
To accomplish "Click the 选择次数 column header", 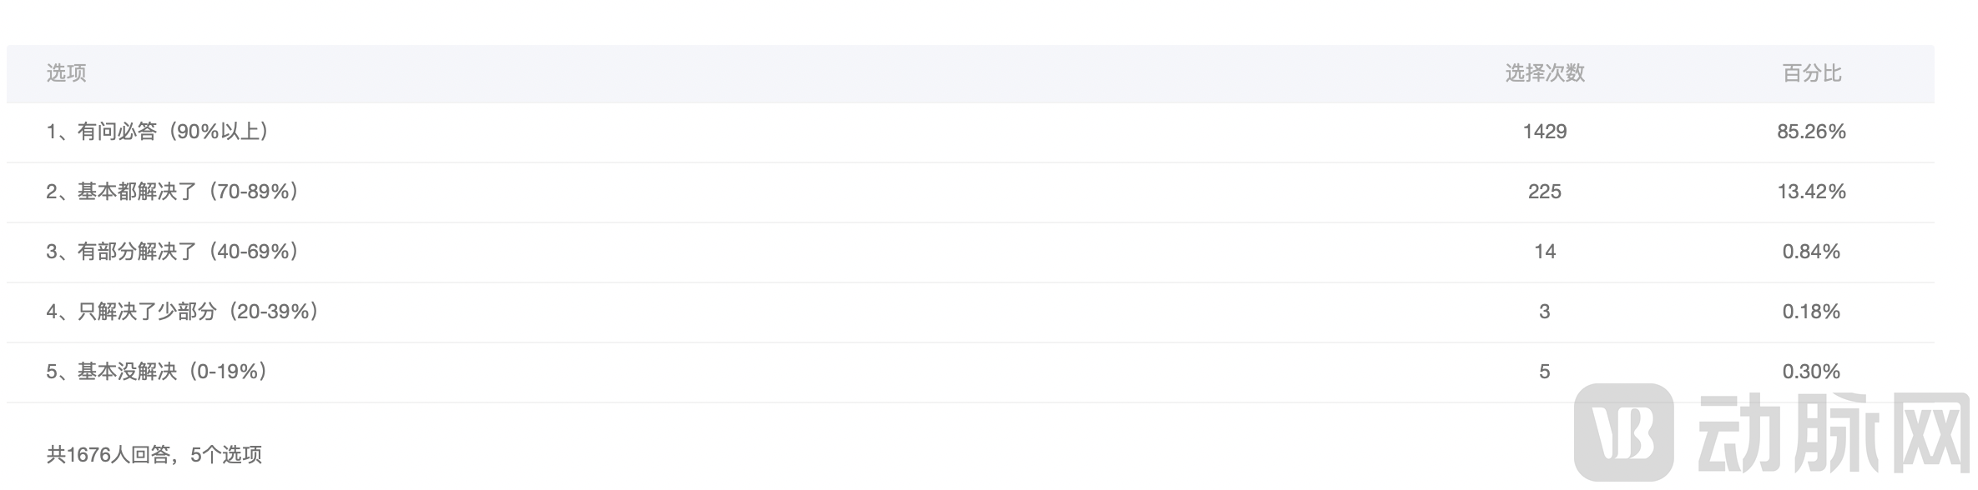I will point(1544,73).
